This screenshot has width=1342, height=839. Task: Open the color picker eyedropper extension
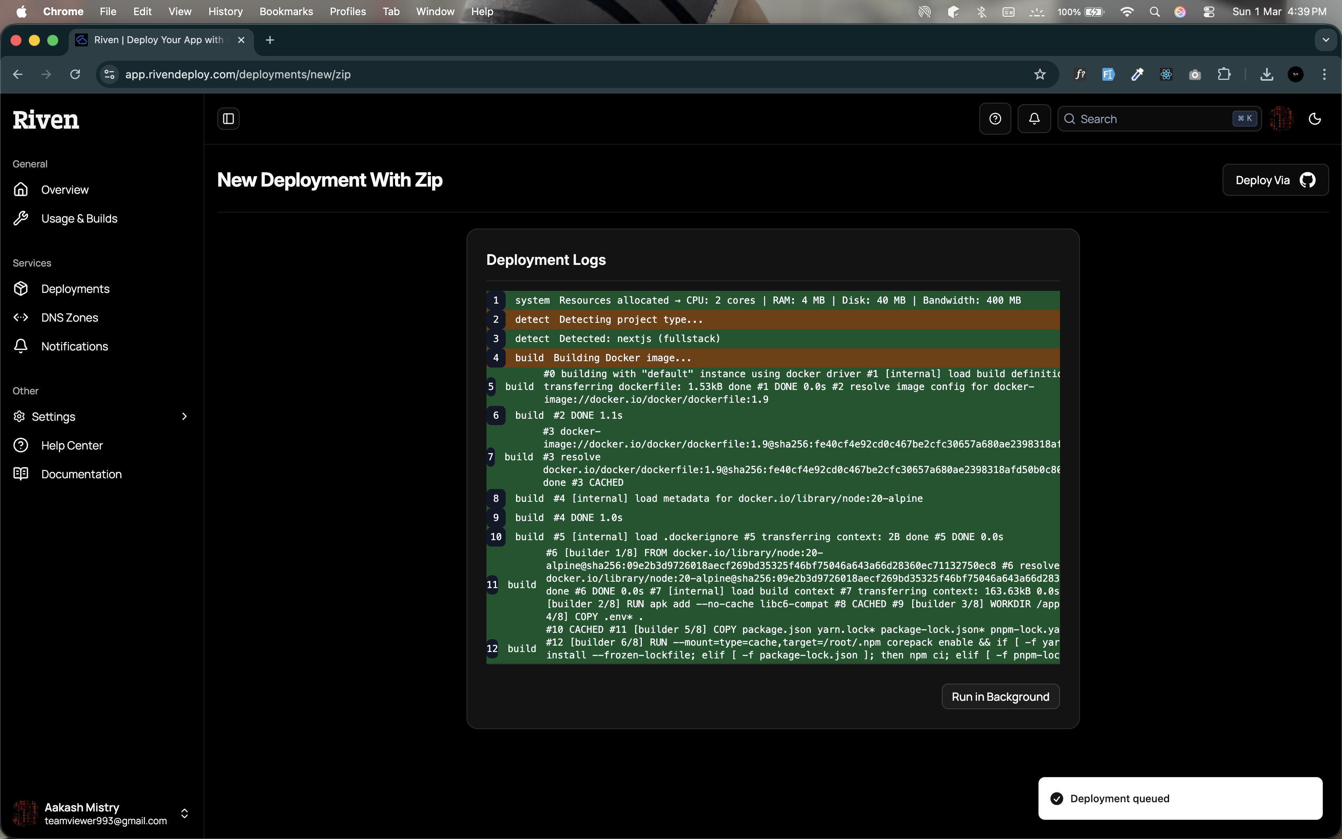pyautogui.click(x=1138, y=74)
